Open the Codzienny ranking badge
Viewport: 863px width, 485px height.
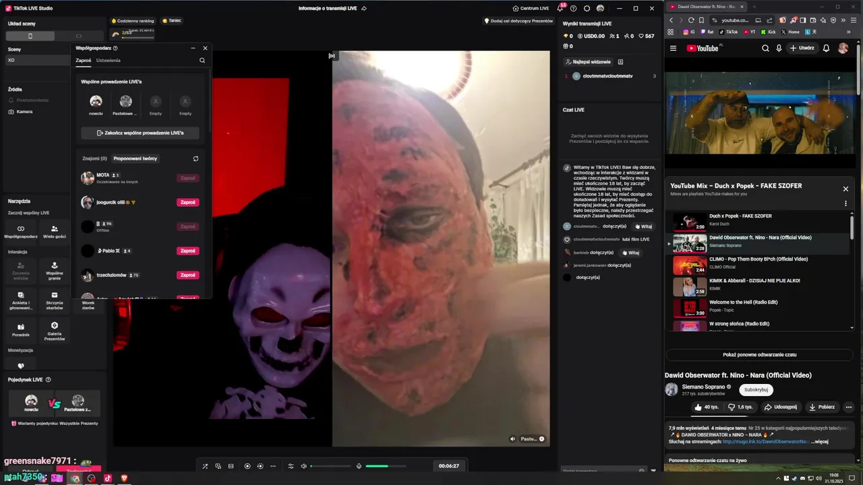click(x=133, y=21)
